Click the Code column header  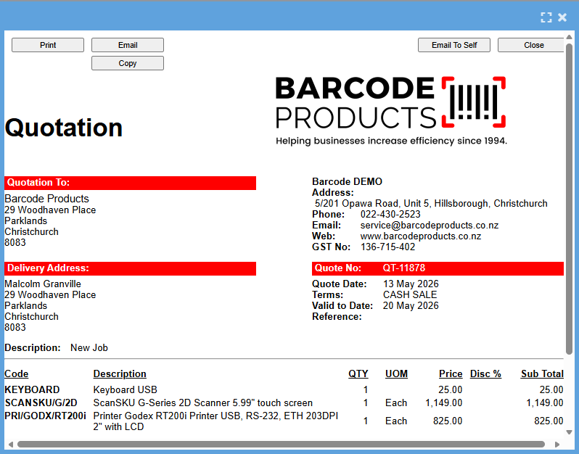coord(16,374)
